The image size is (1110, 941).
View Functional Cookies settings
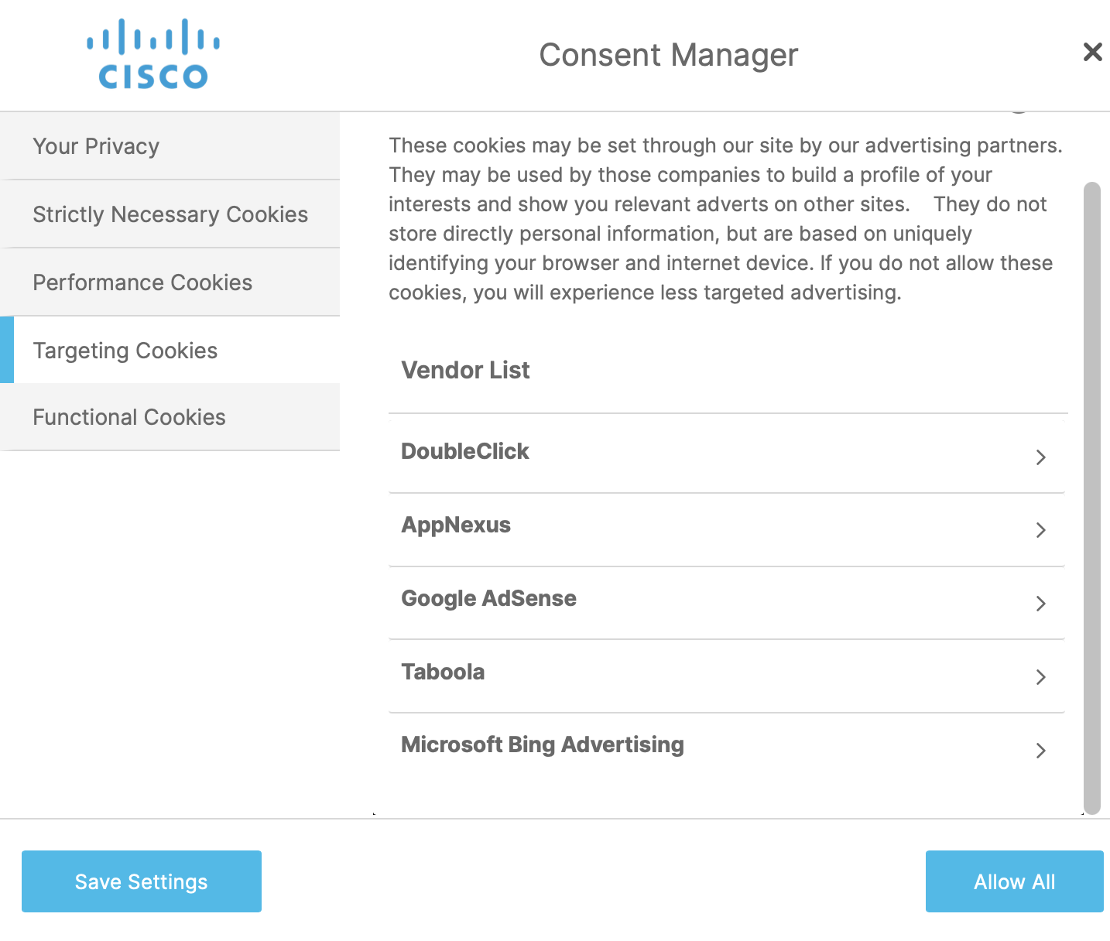[x=128, y=417]
